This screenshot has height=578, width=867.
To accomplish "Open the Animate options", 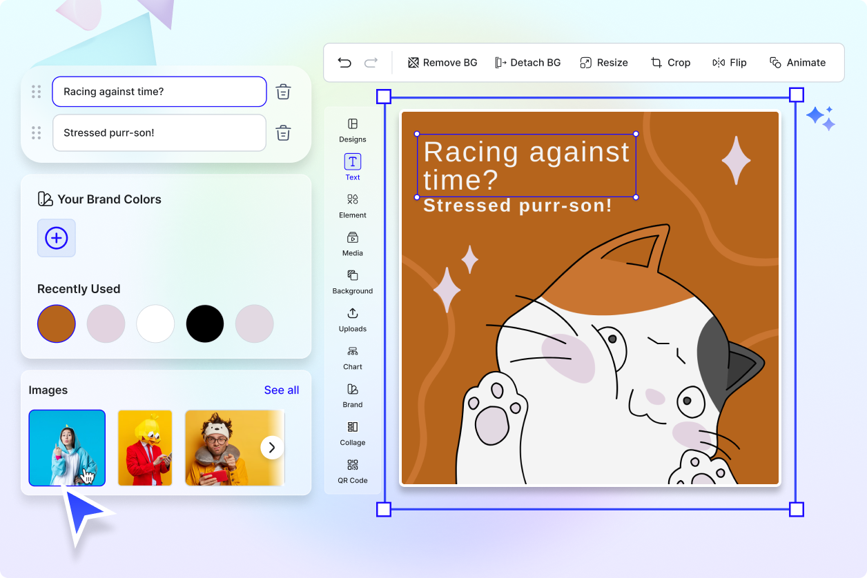I will tap(797, 62).
